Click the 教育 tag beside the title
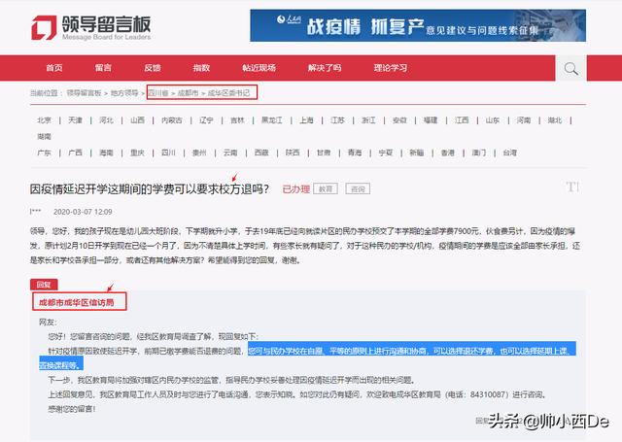 tap(327, 188)
